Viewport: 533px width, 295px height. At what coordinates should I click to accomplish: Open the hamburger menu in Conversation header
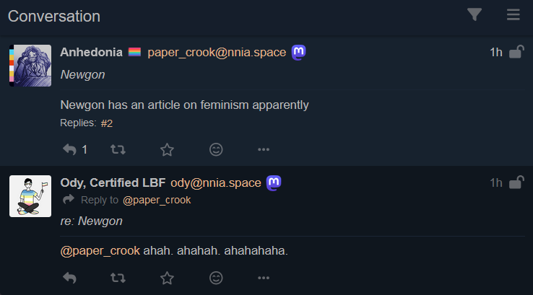(x=513, y=14)
